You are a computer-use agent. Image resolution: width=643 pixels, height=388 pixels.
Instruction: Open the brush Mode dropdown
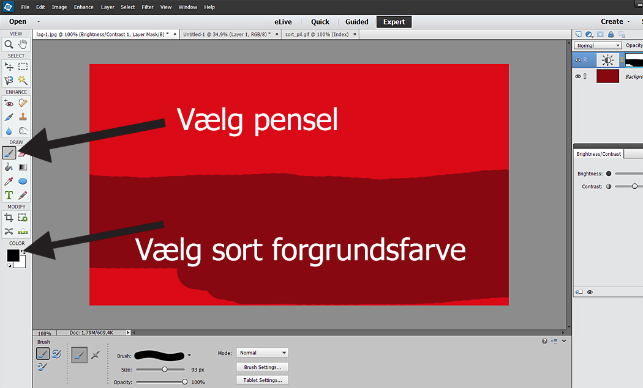coord(262,353)
